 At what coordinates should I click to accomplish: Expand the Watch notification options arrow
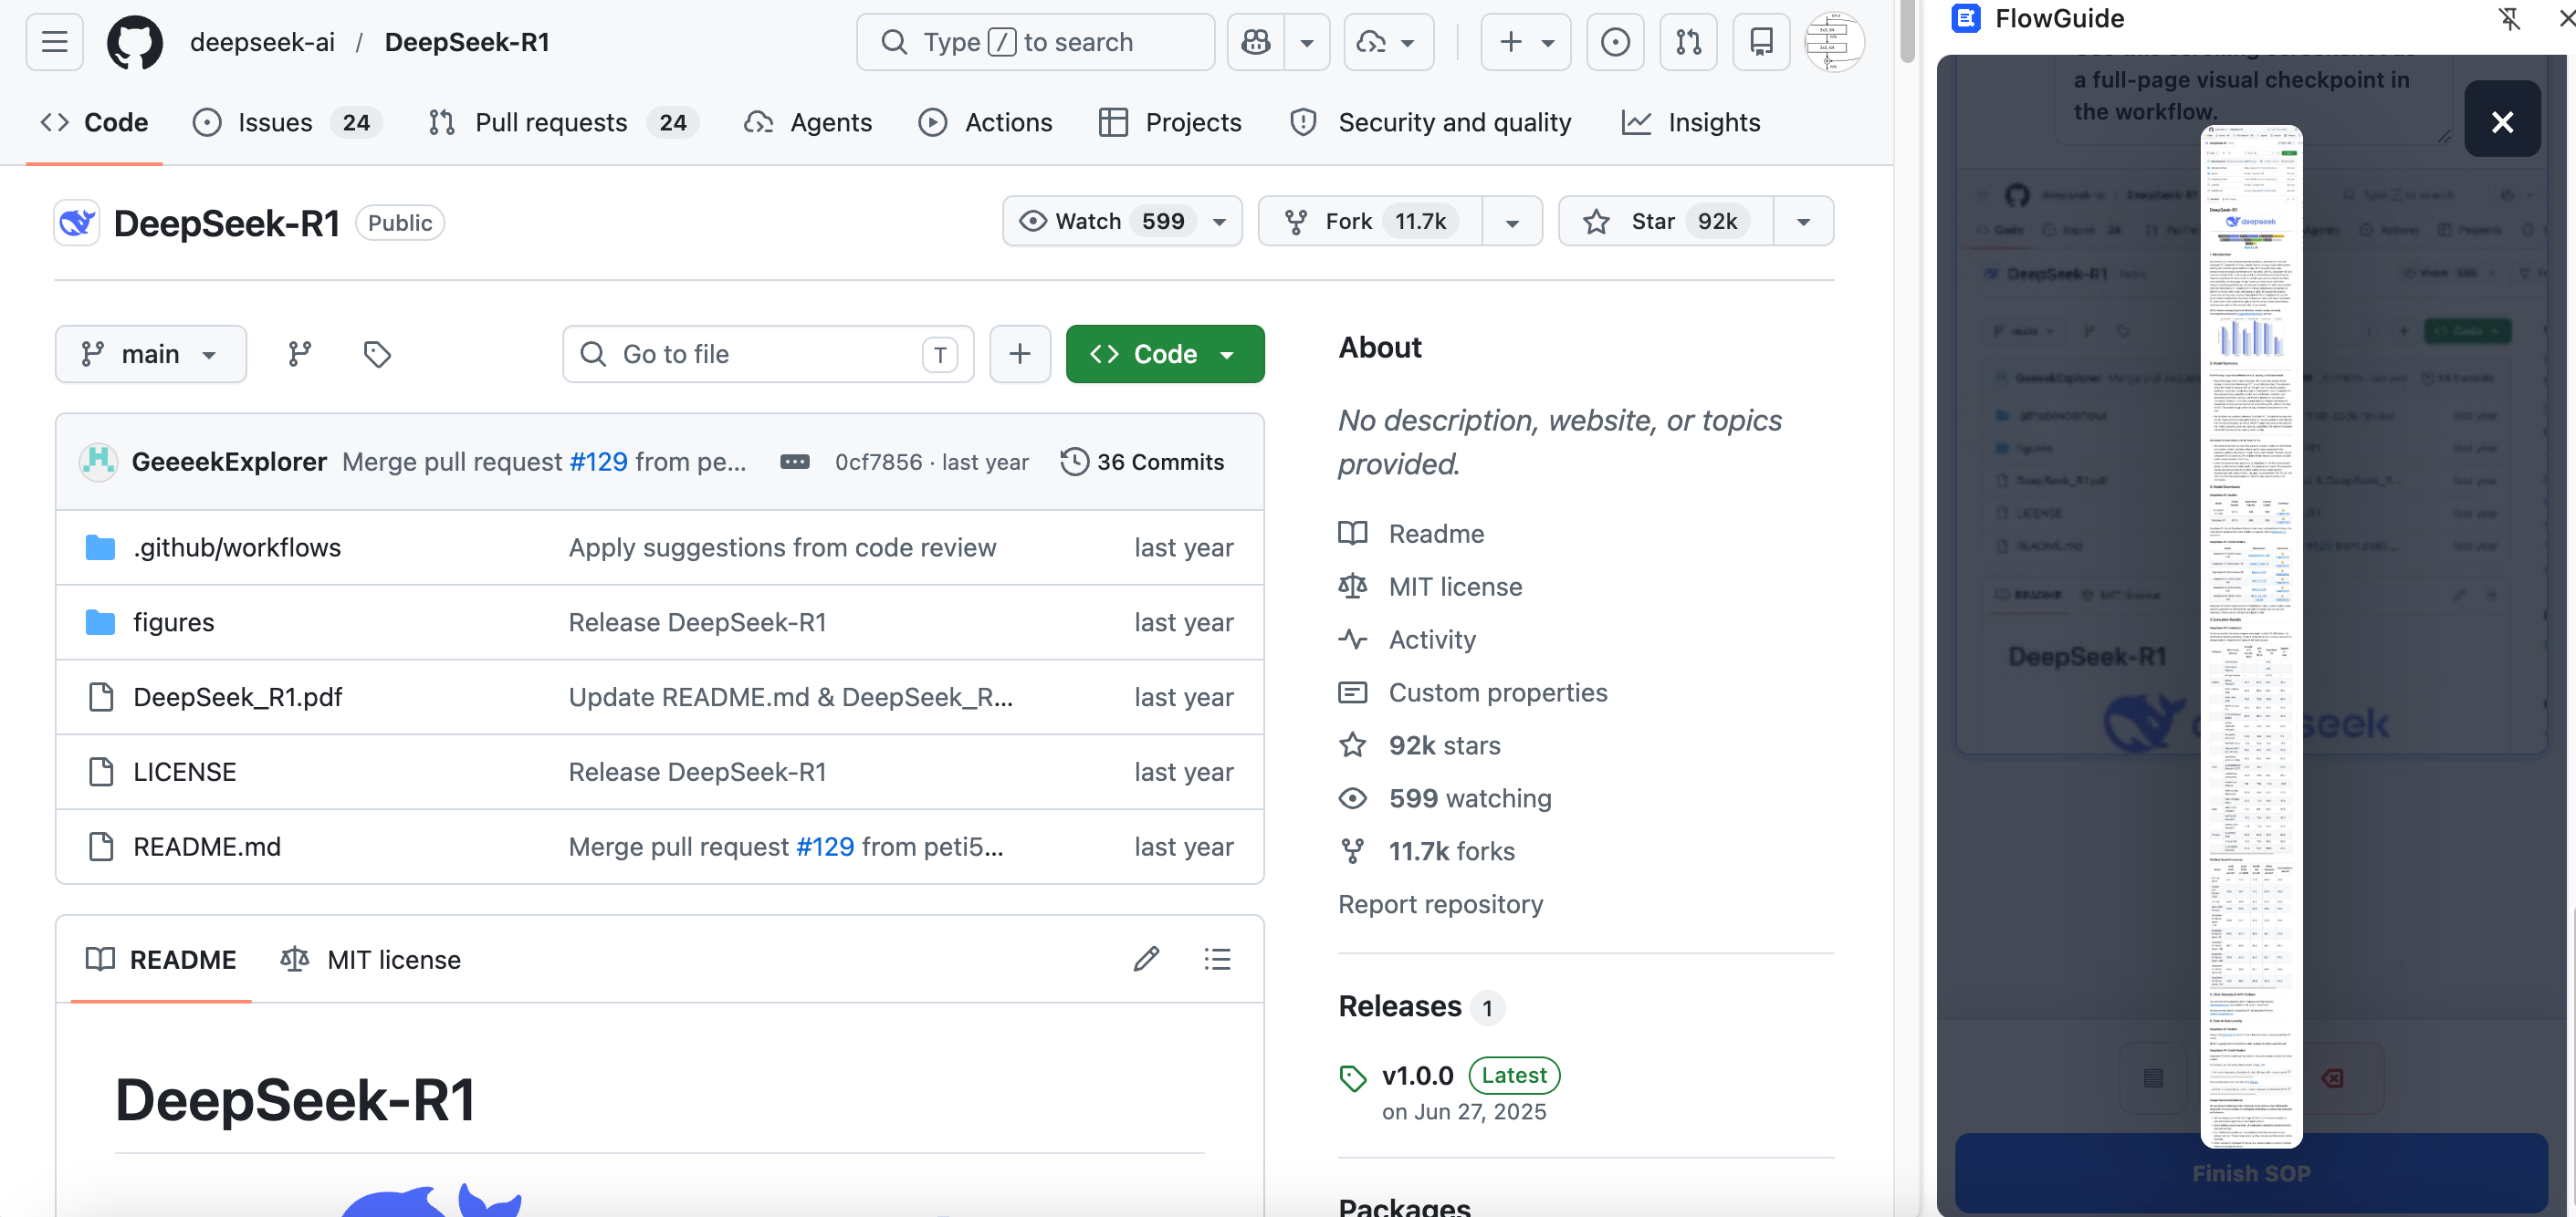coord(1220,221)
